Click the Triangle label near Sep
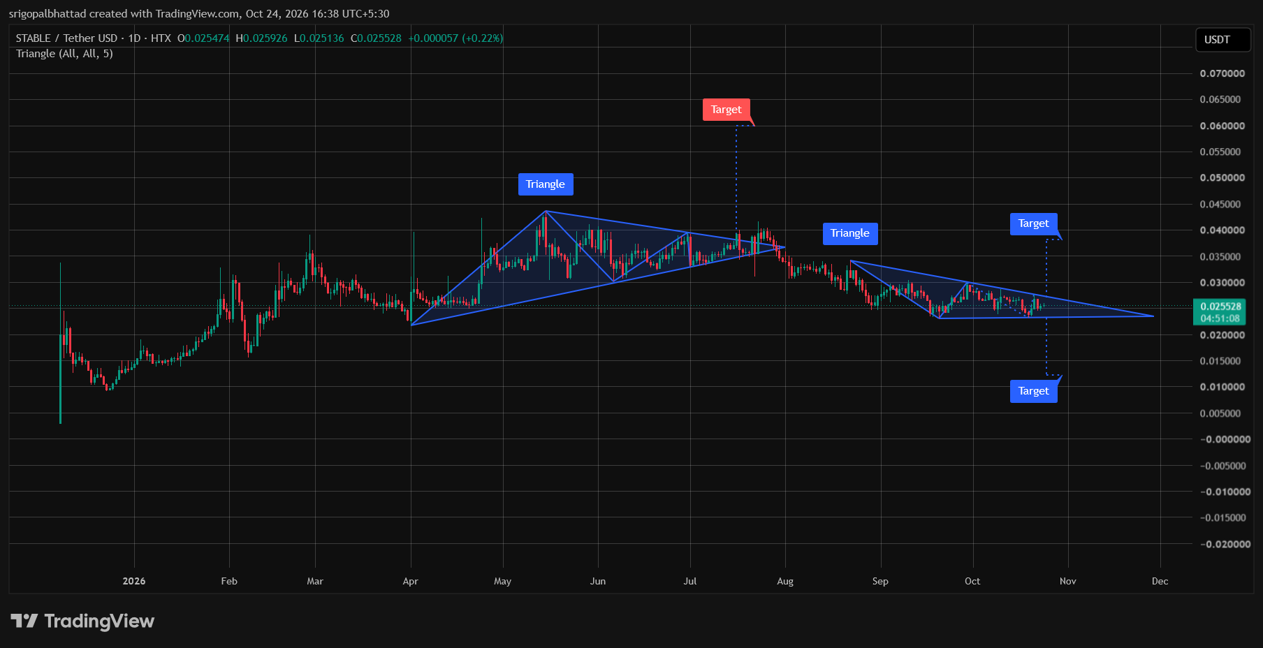 849,233
